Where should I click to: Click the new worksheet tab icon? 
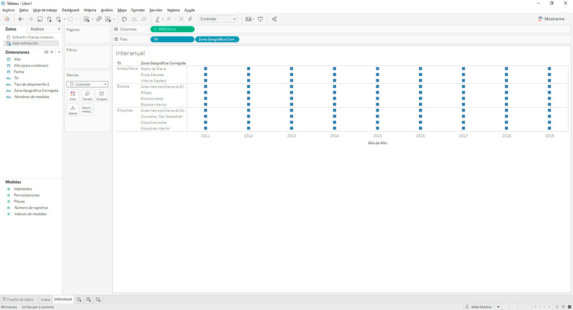coord(79,300)
